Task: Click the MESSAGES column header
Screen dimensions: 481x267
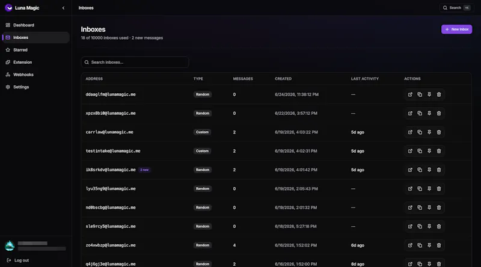Action: click(243, 79)
